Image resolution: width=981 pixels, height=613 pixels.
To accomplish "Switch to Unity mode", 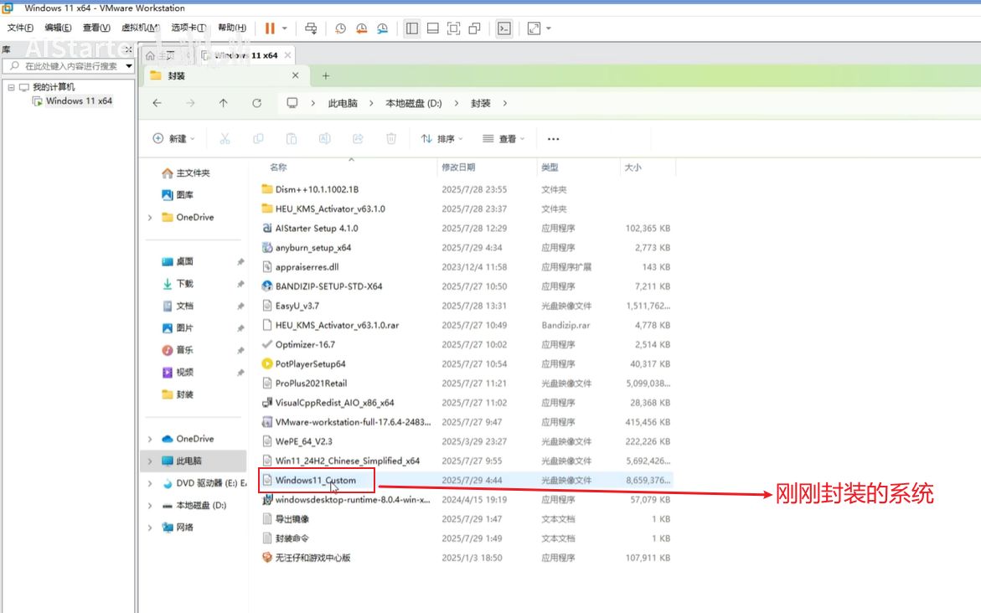I will point(475,28).
